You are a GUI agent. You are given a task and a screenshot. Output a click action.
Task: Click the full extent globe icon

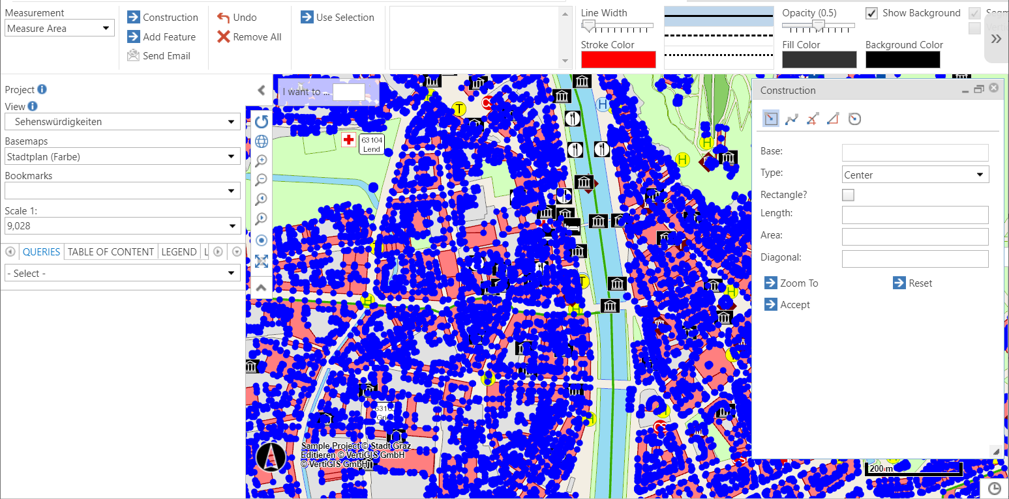click(x=262, y=141)
